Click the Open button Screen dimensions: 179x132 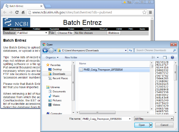pyautogui.click(x=142, y=125)
